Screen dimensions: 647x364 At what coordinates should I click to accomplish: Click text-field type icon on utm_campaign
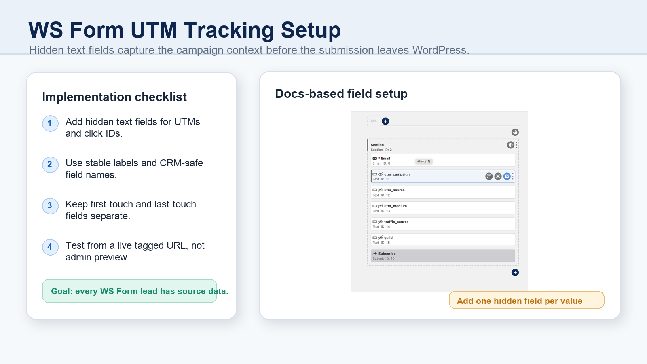click(x=375, y=174)
